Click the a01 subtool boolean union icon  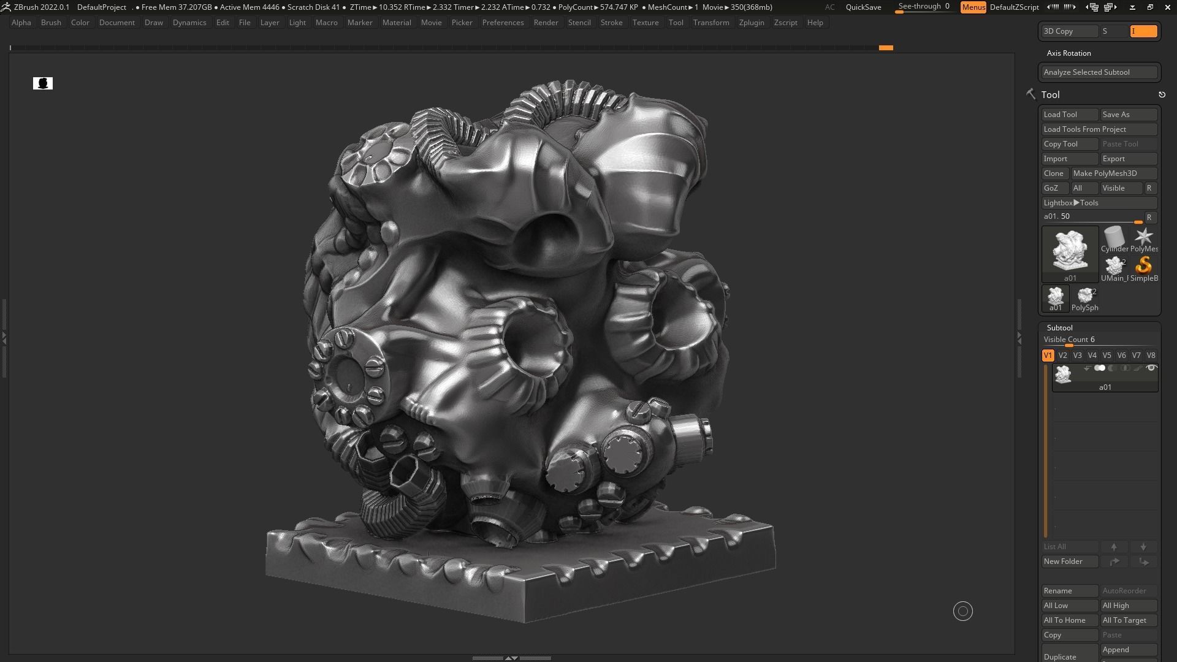click(1100, 368)
